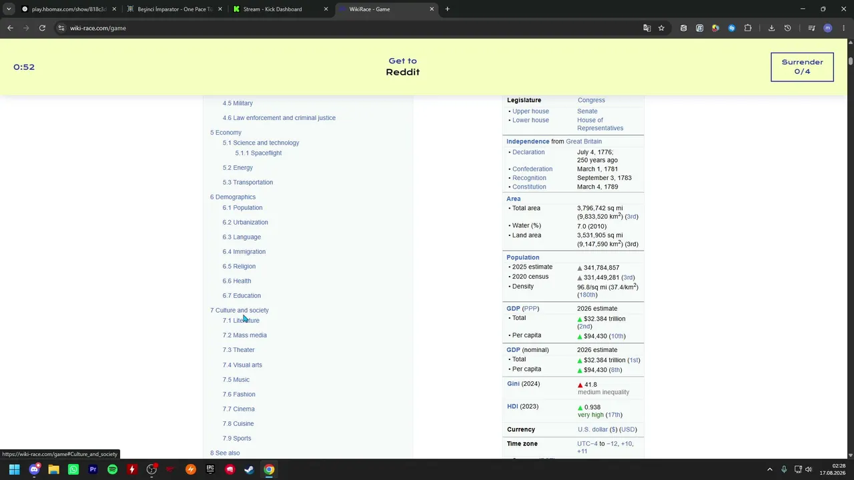Open WhatsApp from the taskbar
The image size is (854, 480).
(73, 469)
